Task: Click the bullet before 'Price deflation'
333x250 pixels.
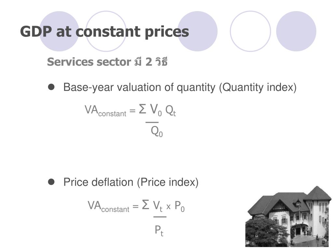Action: tap(51, 182)
